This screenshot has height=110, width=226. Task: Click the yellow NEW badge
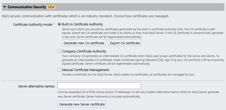pos(51,7)
